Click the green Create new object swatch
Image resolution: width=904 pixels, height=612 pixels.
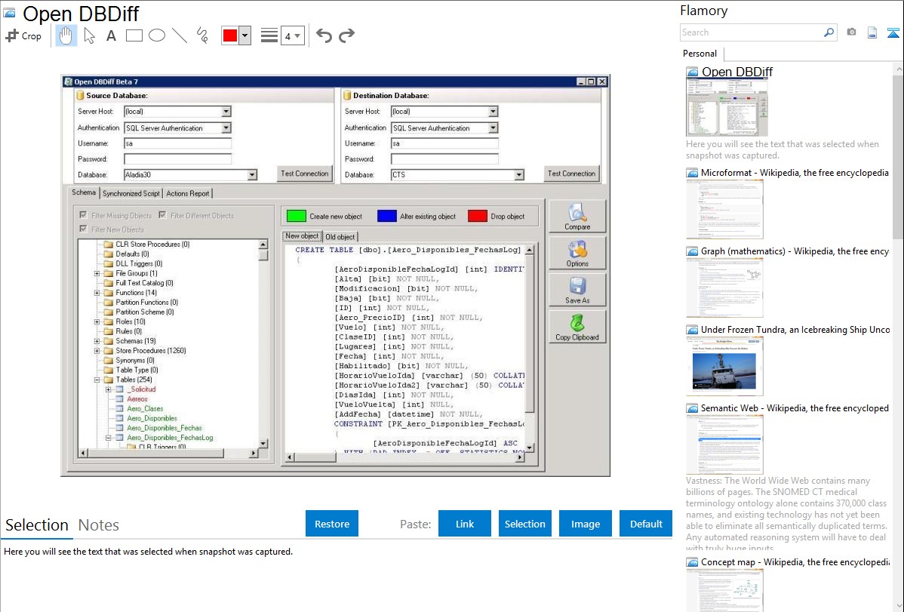click(x=296, y=216)
